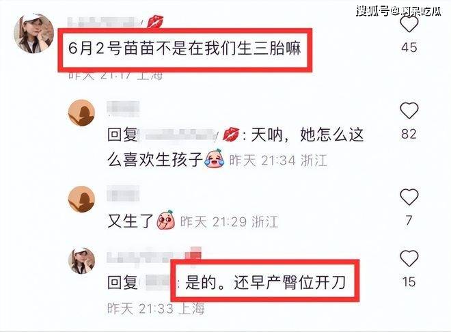Click the 又生了 comment text

130,221
